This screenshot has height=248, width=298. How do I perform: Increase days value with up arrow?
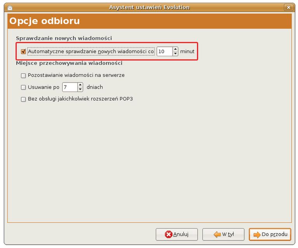pyautogui.click(x=80, y=85)
